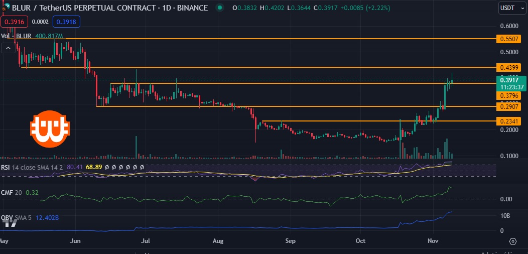Click the 0.2341 price level label
Viewport: 528px width, 254px height.
pyautogui.click(x=508, y=121)
